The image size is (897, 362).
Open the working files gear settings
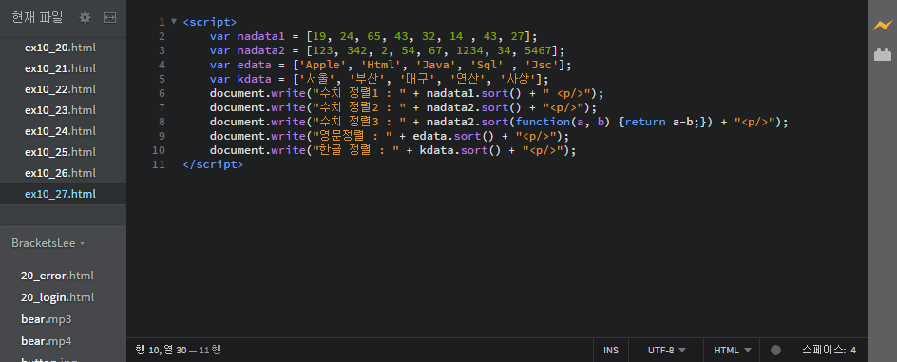[x=85, y=18]
